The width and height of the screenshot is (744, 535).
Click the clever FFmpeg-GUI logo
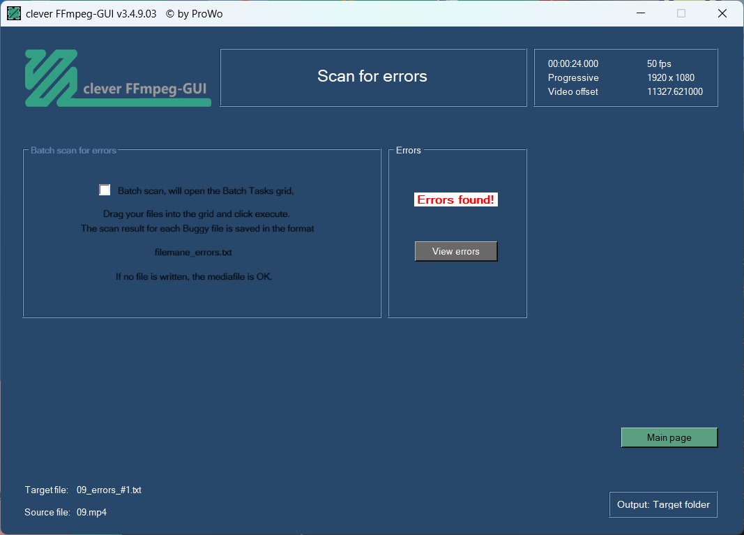pyautogui.click(x=118, y=78)
